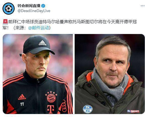Click the round blue NS badge on coat

click(88, 109)
